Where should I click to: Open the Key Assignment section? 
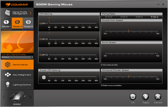17,75
